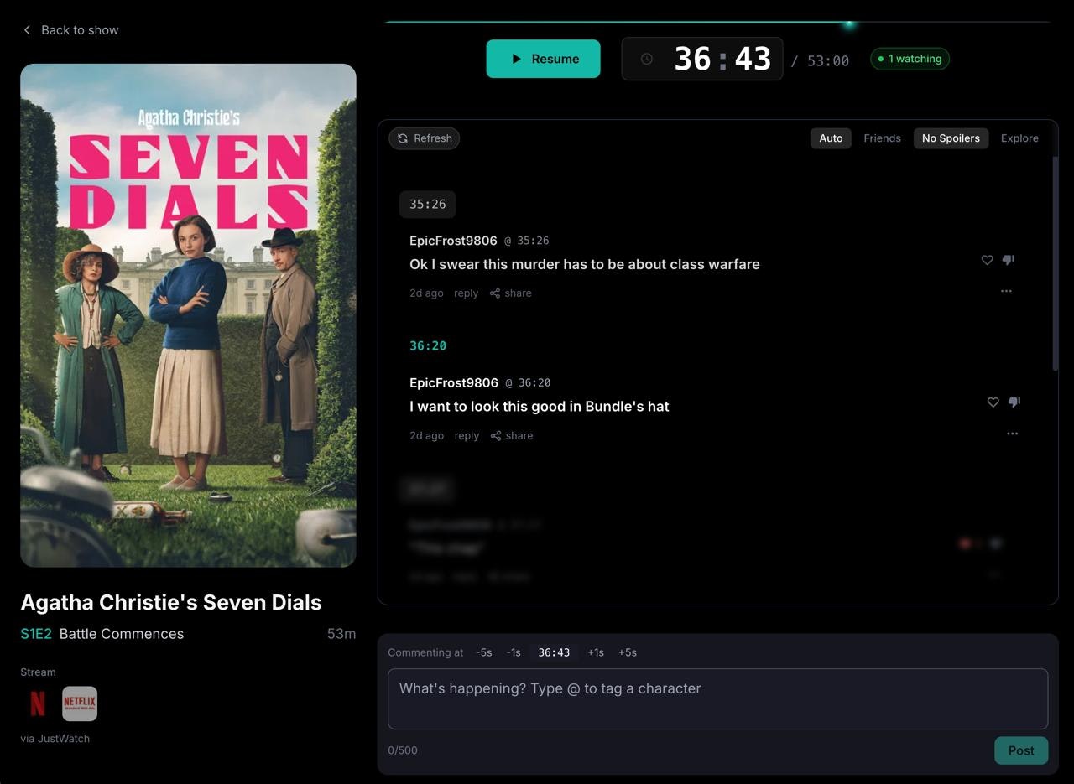Click the comment input field

(717, 698)
